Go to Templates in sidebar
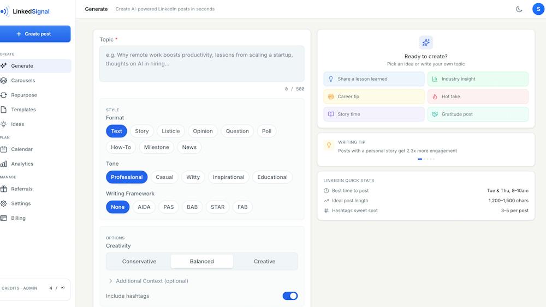This screenshot has height=307, width=546. (35, 110)
